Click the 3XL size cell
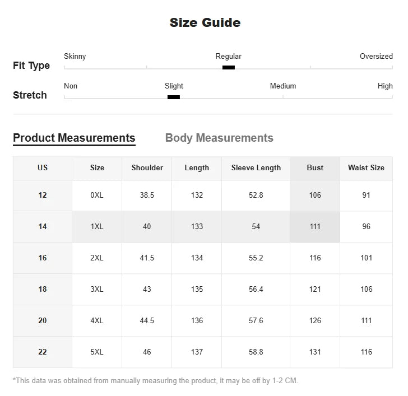Viewport: 408px width, 396px height. 97,289
